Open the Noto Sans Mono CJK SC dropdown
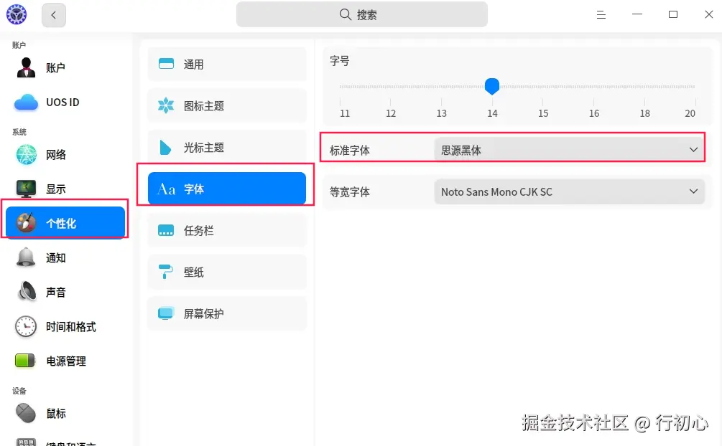The height and width of the screenshot is (446, 722). click(x=569, y=191)
